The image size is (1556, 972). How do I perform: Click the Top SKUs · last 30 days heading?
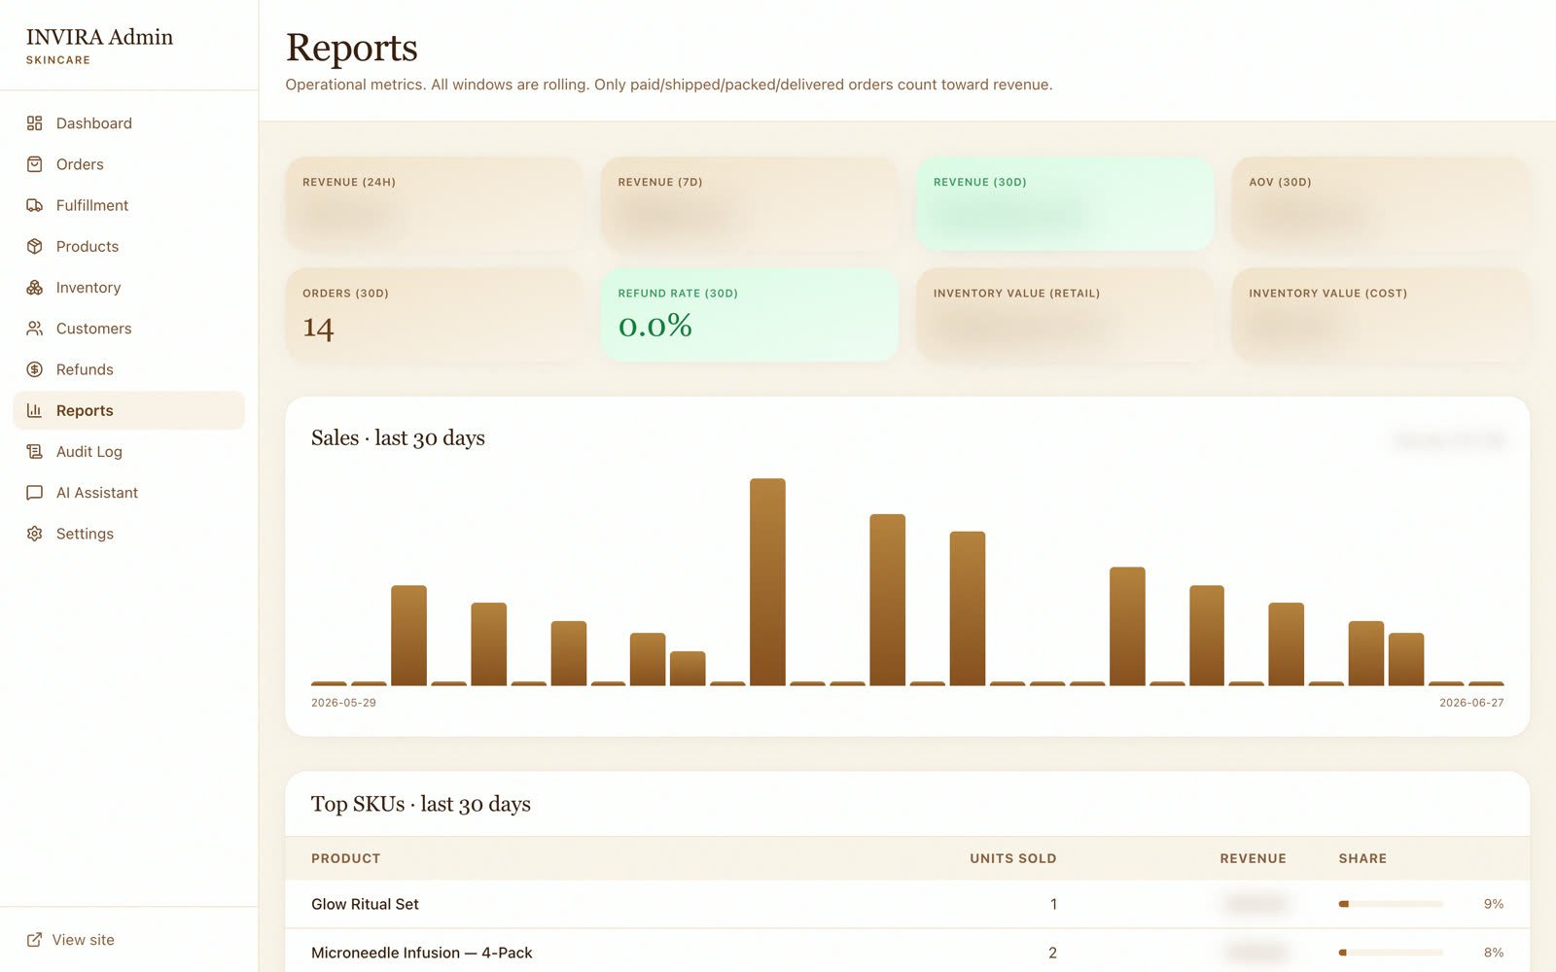[x=421, y=804]
